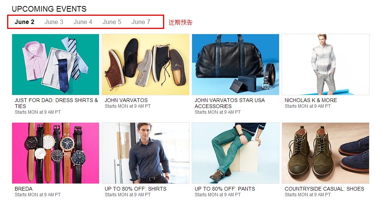This screenshot has height=200, width=380.
Task: Click the suede brogue boots photo
Action: click(325, 153)
